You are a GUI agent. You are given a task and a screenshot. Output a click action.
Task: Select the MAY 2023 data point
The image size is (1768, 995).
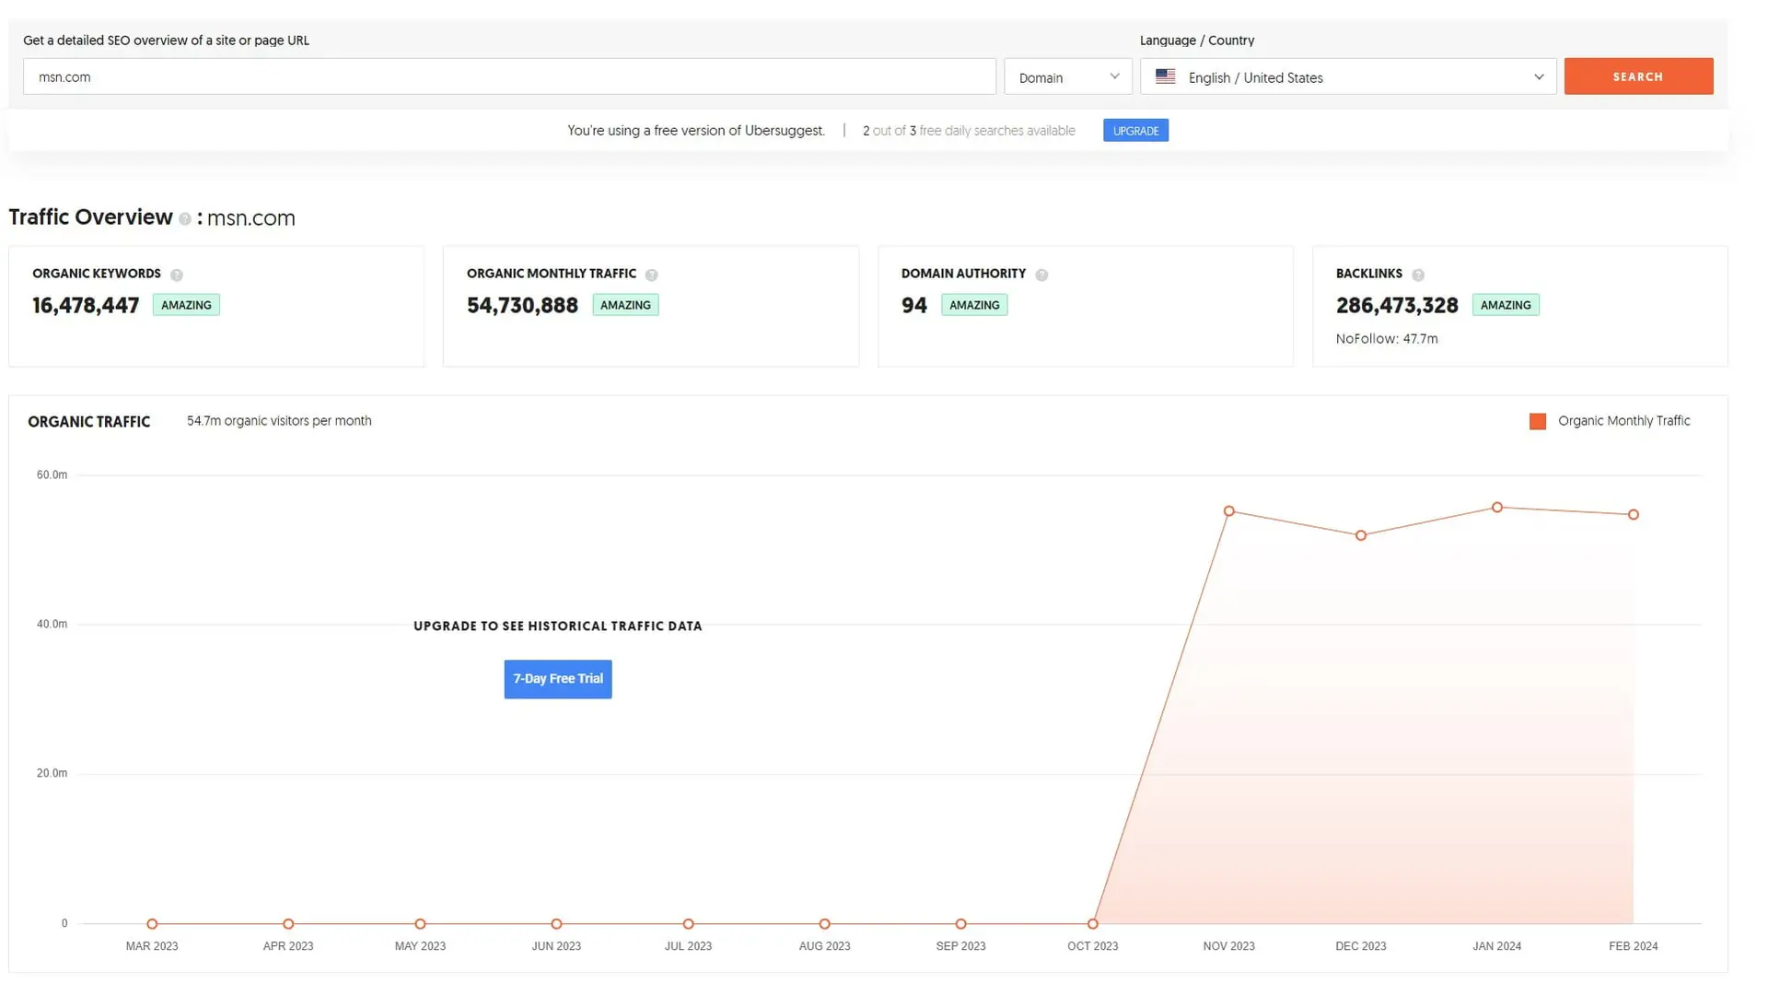pos(420,924)
